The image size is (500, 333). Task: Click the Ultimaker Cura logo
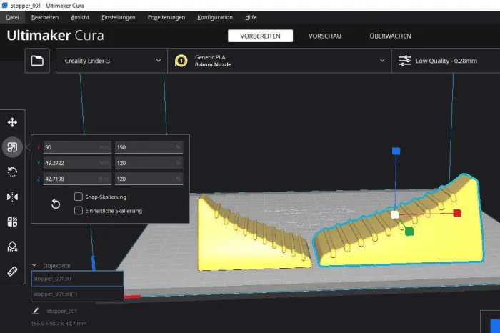coord(55,36)
